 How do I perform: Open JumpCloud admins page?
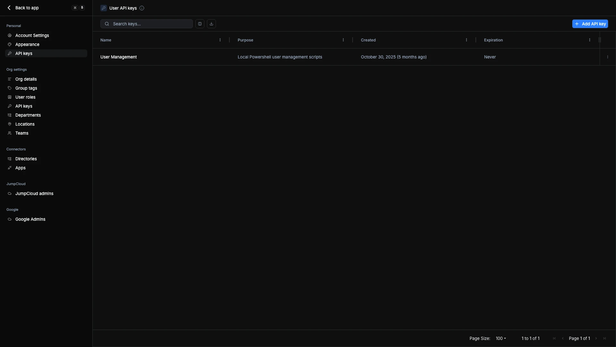pos(34,193)
